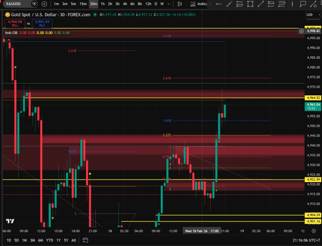Set chart range to 1M

point(24,240)
